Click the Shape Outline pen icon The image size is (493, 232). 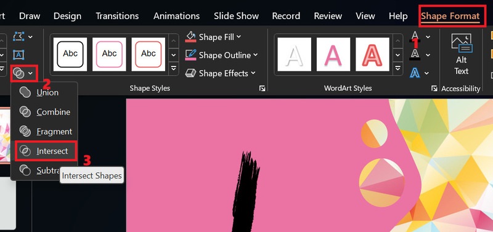pyautogui.click(x=190, y=55)
